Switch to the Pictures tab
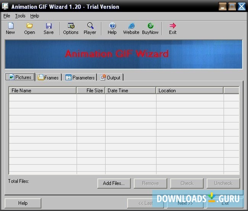This screenshot has width=248, height=211. tap(20, 77)
